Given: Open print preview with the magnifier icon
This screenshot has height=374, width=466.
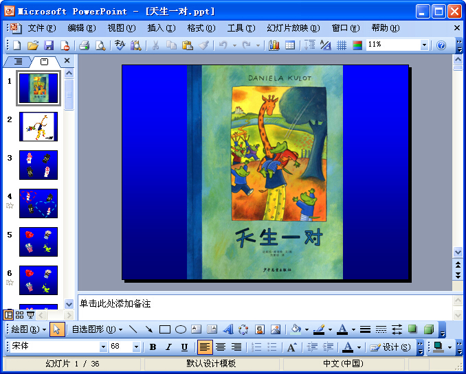Looking at the screenshot, I should tap(100, 45).
